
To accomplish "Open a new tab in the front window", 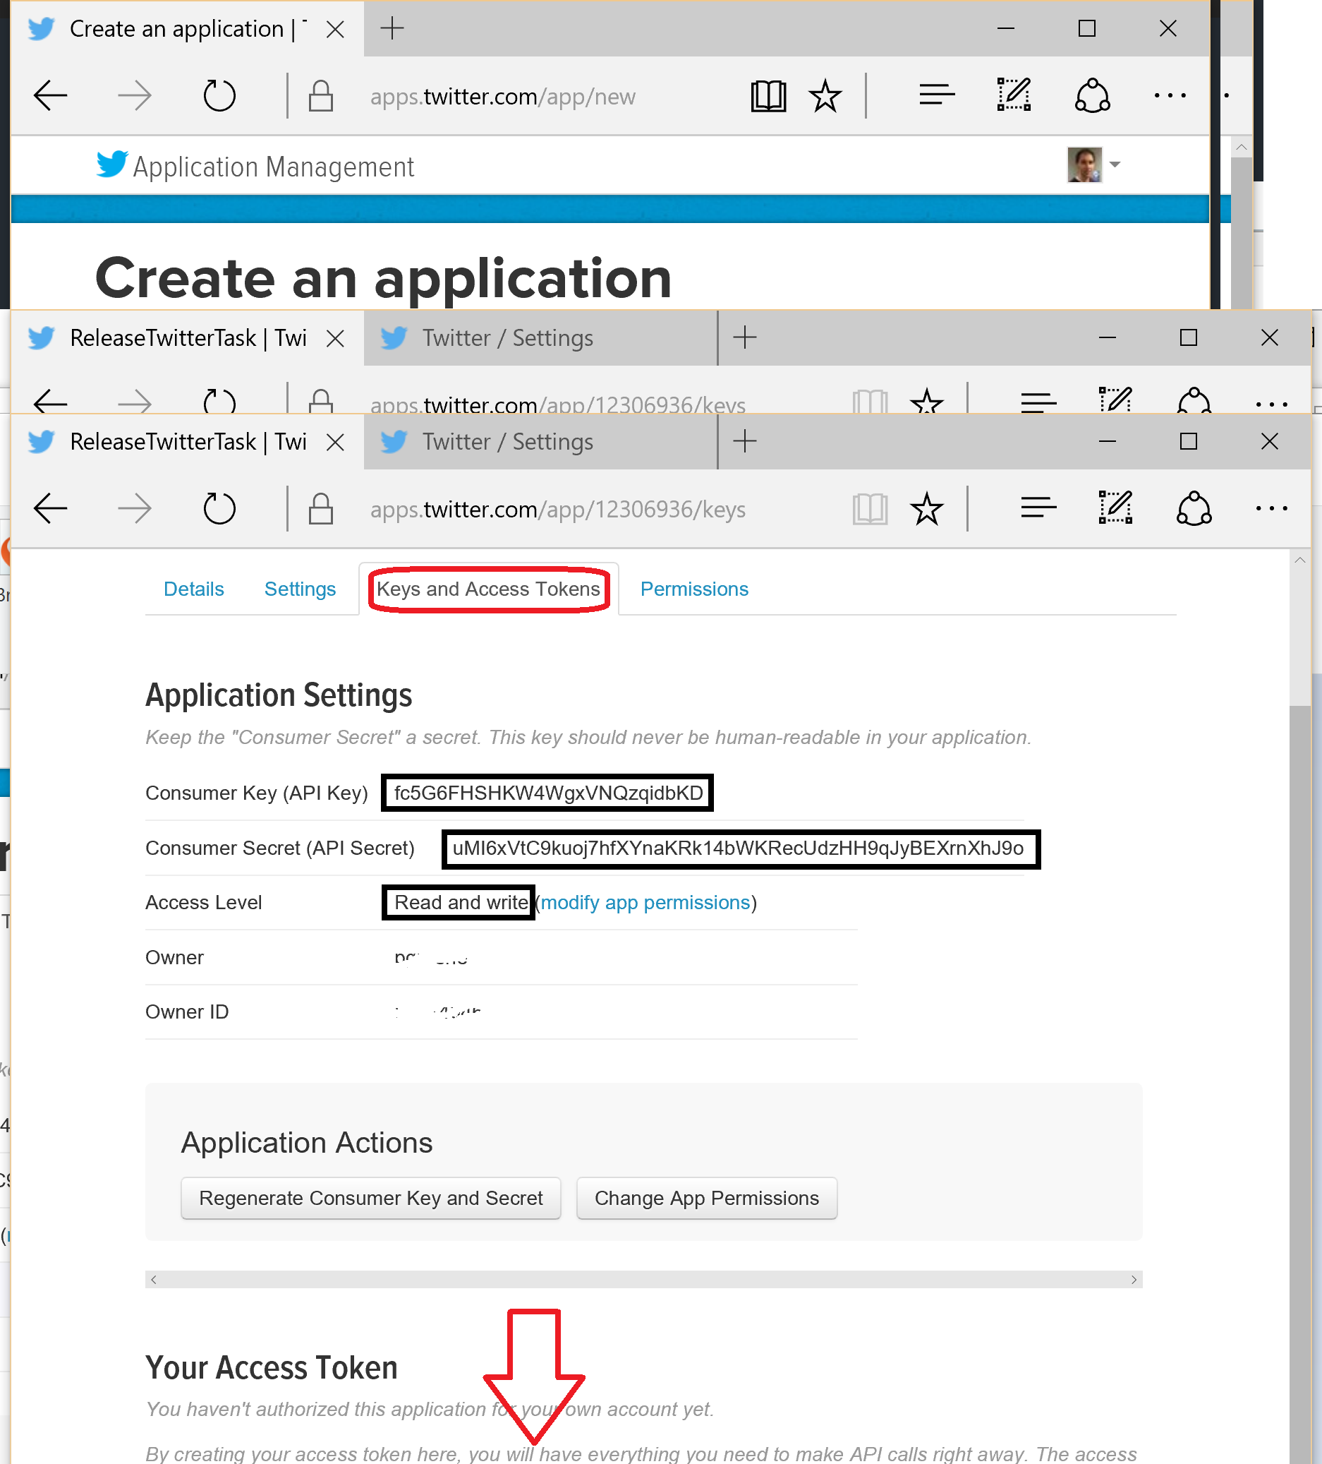I will 745,440.
